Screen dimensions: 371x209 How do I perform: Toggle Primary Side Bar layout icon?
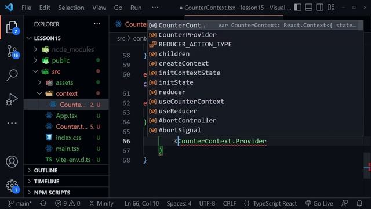(x=297, y=8)
